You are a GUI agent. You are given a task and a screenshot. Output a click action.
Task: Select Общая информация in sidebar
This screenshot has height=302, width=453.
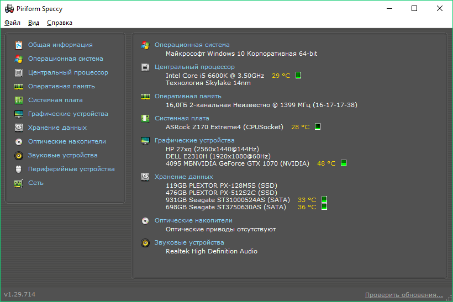click(60, 45)
